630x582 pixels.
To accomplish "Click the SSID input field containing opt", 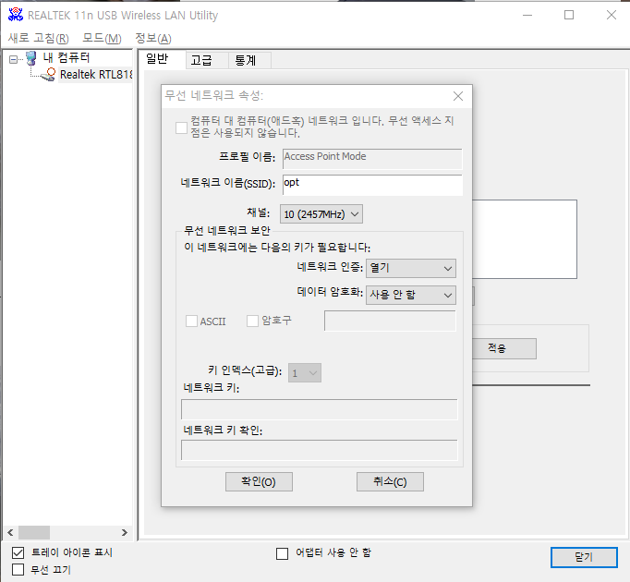I will (372, 185).
